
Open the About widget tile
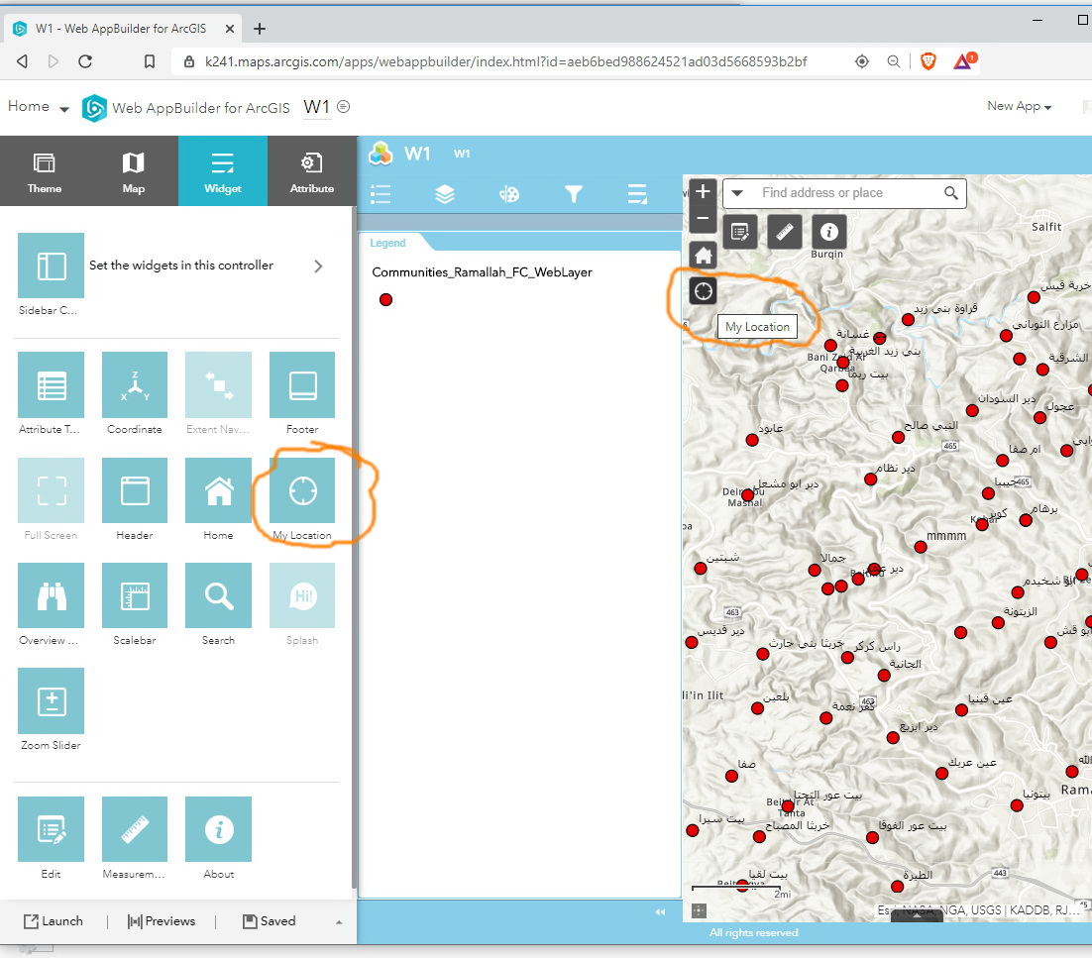tap(218, 829)
